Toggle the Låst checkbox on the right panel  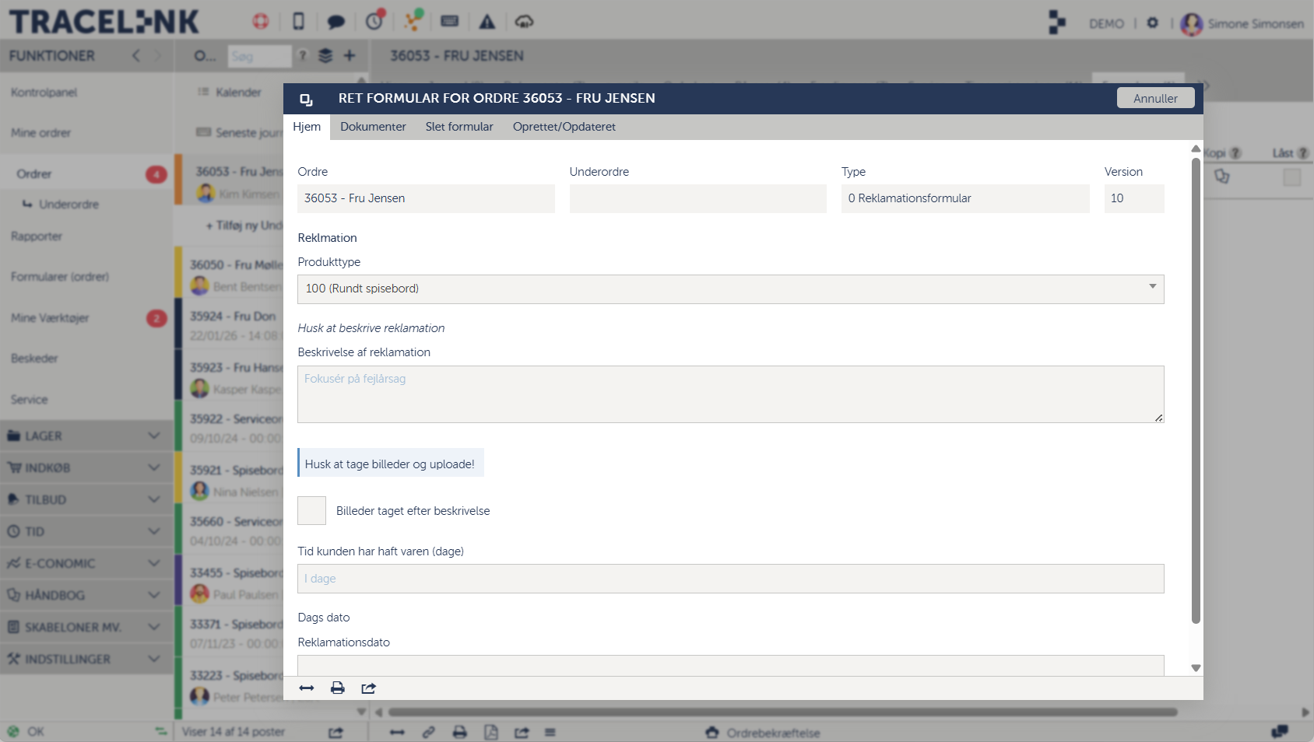coord(1294,177)
